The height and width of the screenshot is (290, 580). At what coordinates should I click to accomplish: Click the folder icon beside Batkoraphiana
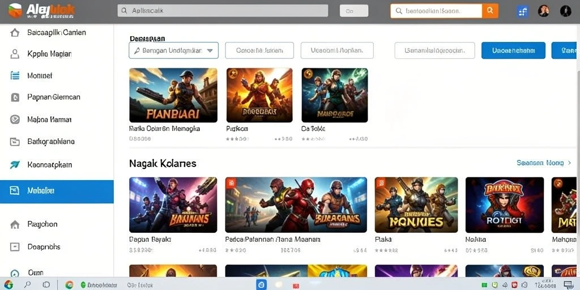[15, 141]
